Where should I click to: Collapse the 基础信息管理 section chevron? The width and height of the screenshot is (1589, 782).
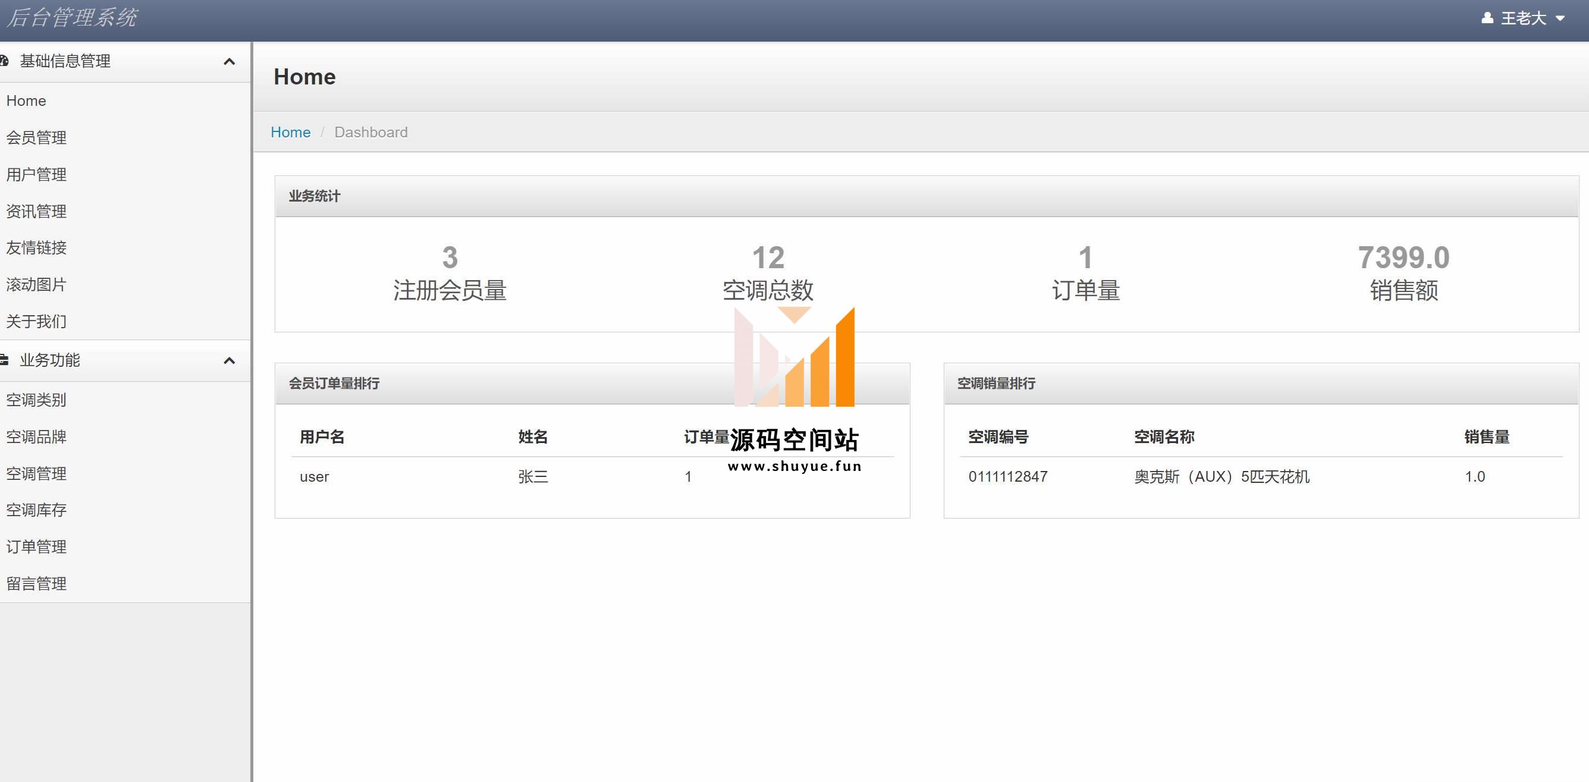click(x=229, y=61)
